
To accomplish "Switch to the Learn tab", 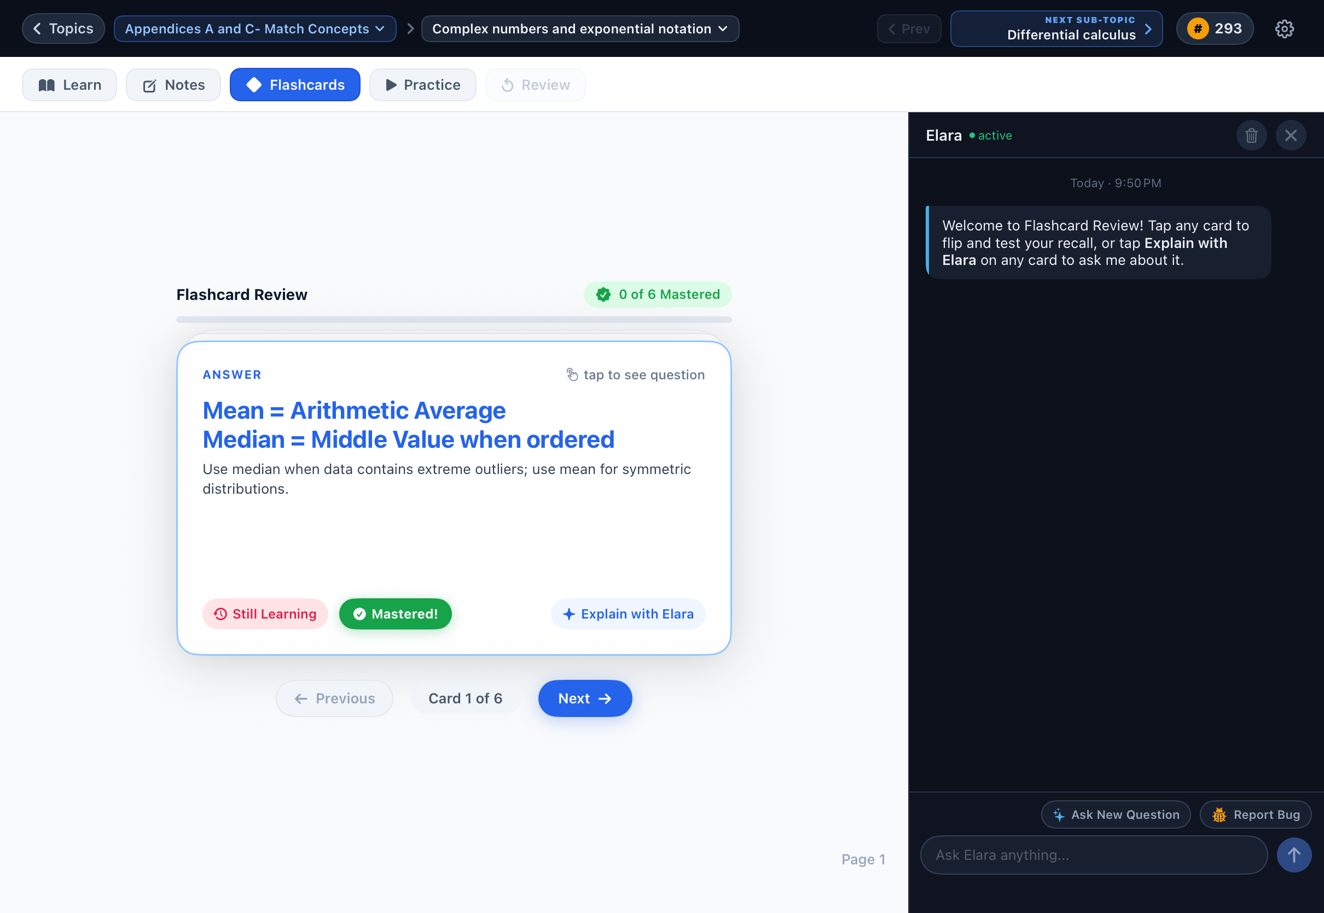I will (x=69, y=85).
